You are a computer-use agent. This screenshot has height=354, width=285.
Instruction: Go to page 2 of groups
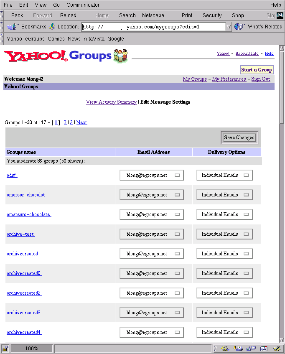(65, 122)
